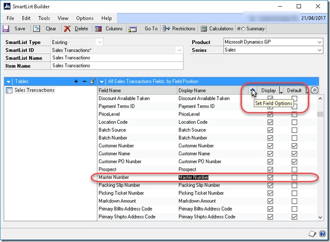The width and height of the screenshot is (330, 242).
Task: Click the field list scrollbar thumb
Action: pyautogui.click(x=320, y=114)
